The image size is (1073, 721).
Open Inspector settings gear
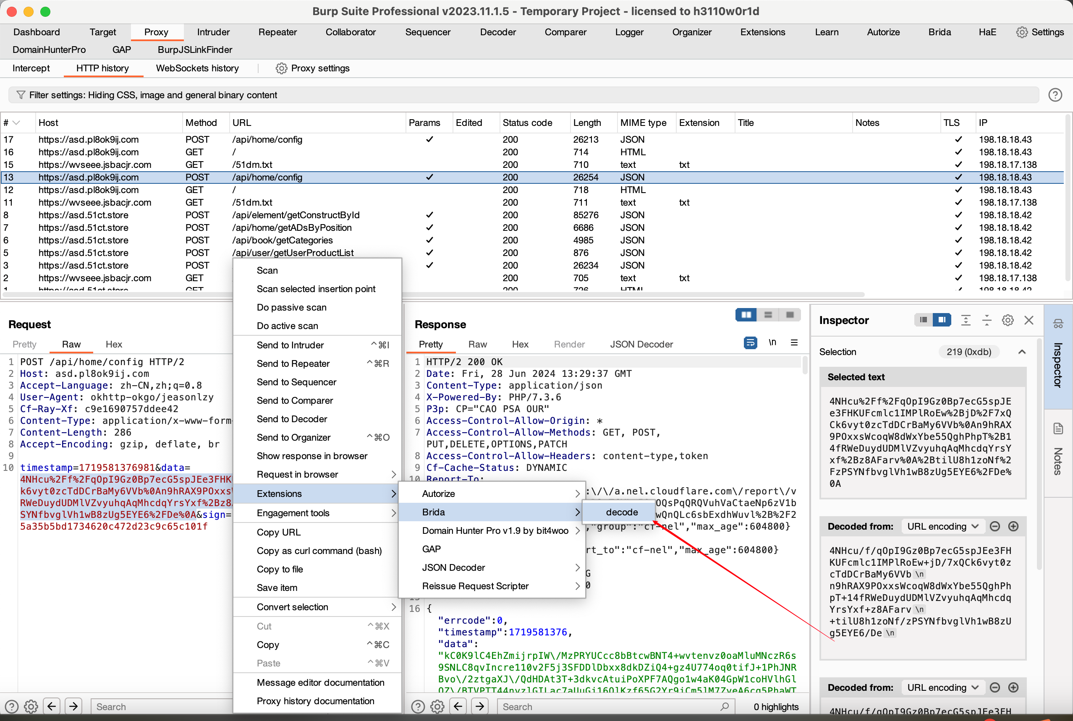(1008, 321)
